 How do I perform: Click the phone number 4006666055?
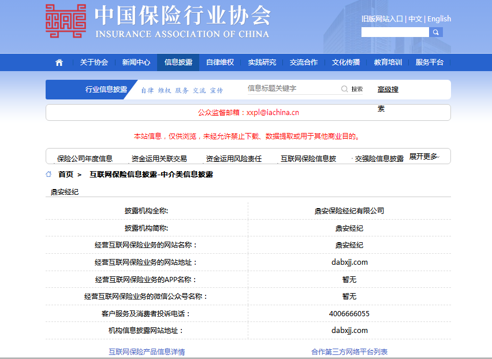[349, 314]
